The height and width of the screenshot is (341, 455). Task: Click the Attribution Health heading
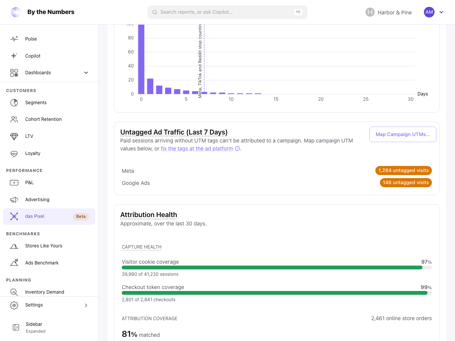tap(149, 215)
